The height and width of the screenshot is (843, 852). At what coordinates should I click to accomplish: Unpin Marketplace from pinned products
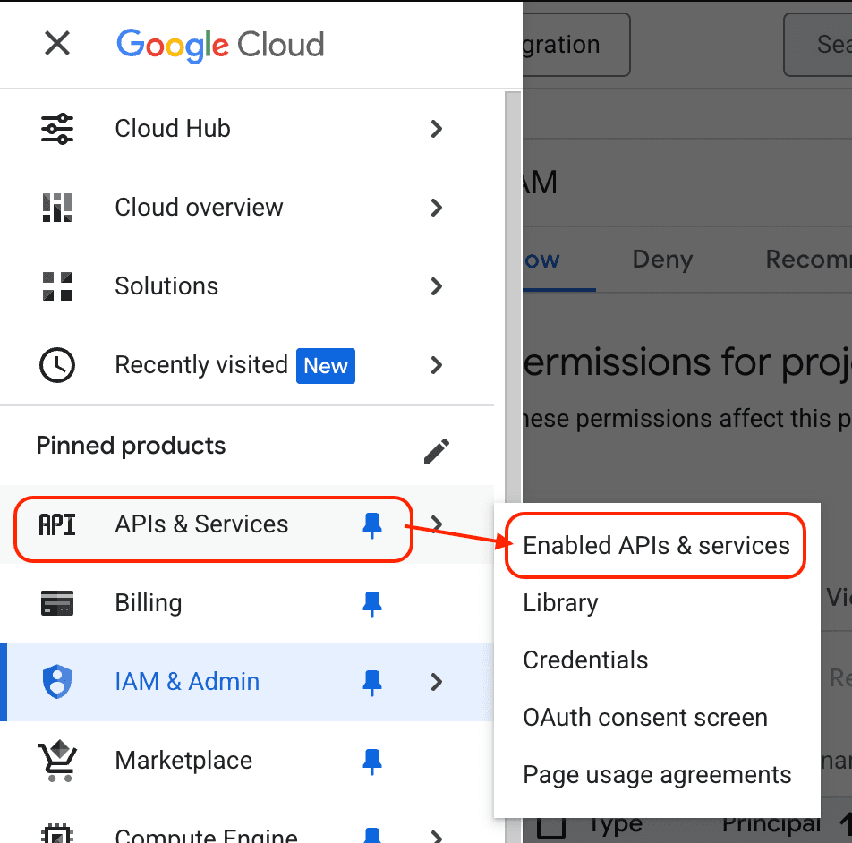pyautogui.click(x=372, y=760)
